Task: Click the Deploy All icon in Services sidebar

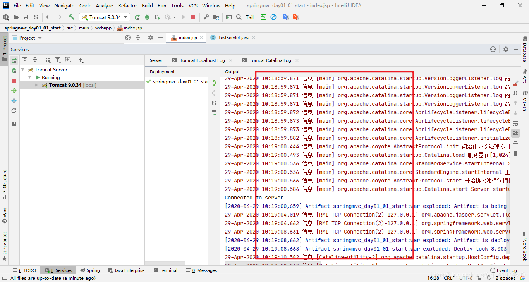Action: click(x=14, y=91)
